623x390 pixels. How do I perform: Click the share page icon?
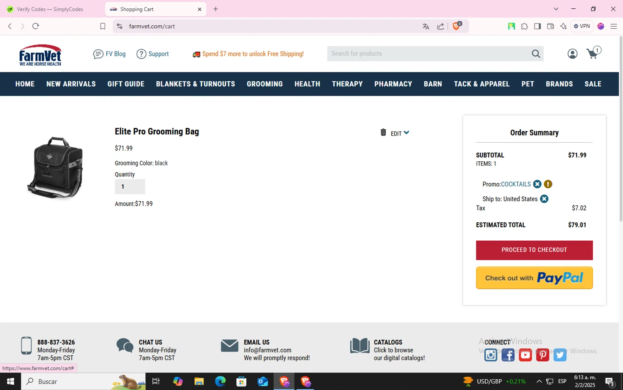pos(441,26)
